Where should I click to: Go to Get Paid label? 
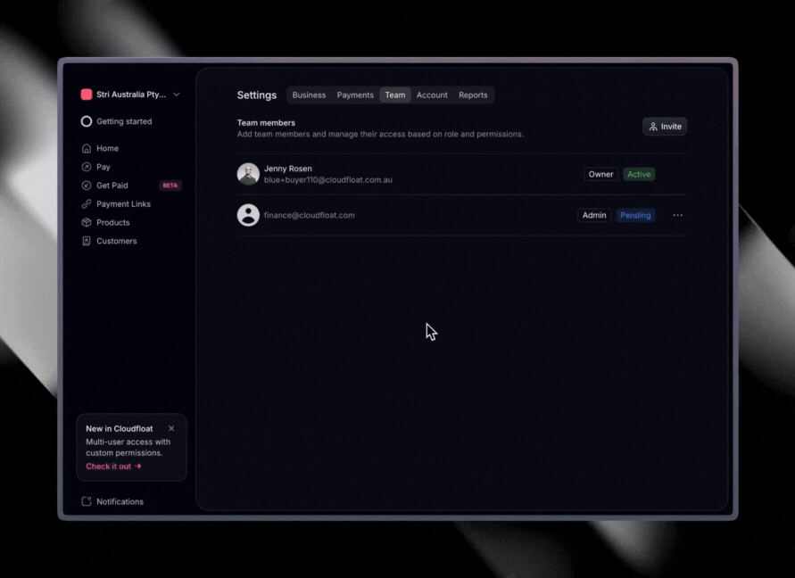click(x=112, y=186)
